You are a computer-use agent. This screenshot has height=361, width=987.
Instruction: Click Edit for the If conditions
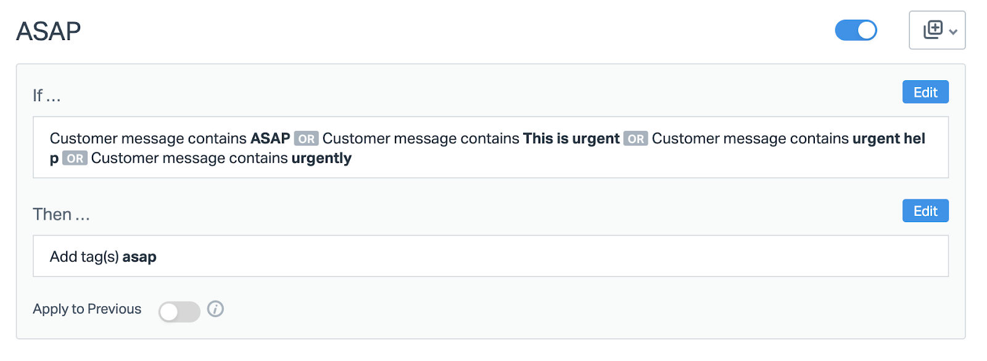(x=925, y=93)
